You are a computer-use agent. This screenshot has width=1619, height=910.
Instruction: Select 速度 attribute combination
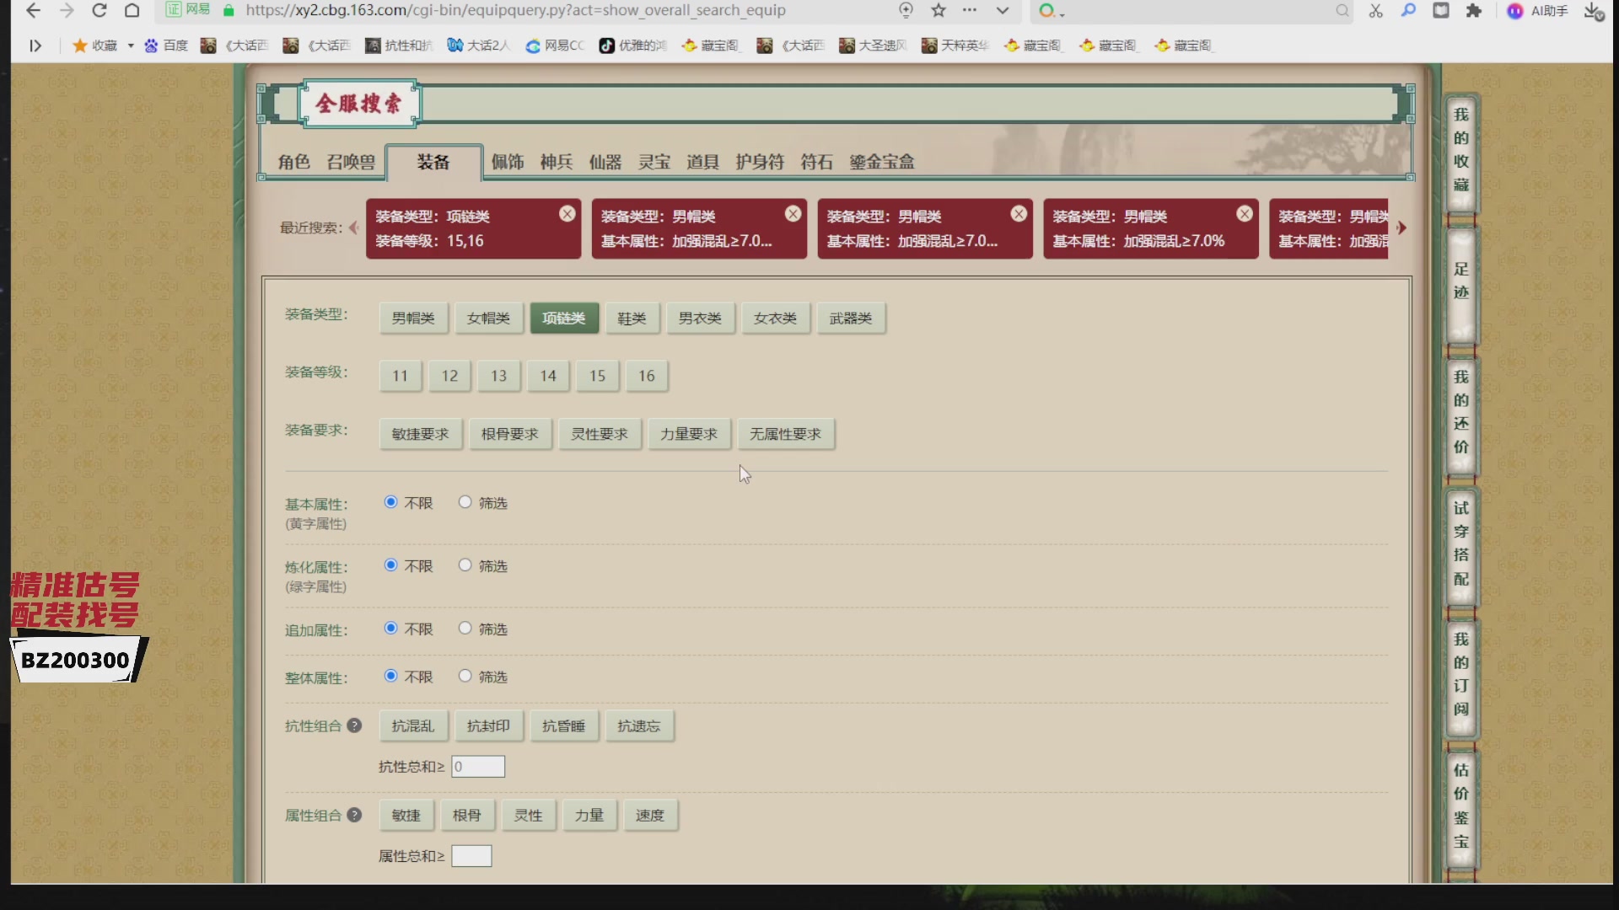click(x=650, y=815)
